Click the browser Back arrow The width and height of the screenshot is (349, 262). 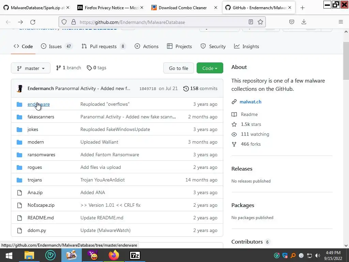point(8,22)
